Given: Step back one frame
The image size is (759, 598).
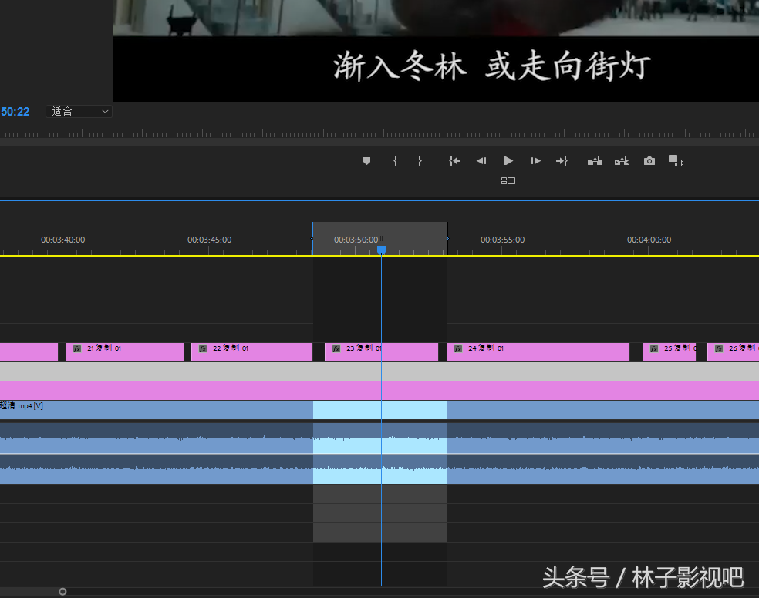Looking at the screenshot, I should 481,161.
